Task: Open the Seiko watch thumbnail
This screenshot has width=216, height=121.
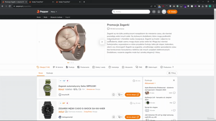Action: (x=48, y=88)
